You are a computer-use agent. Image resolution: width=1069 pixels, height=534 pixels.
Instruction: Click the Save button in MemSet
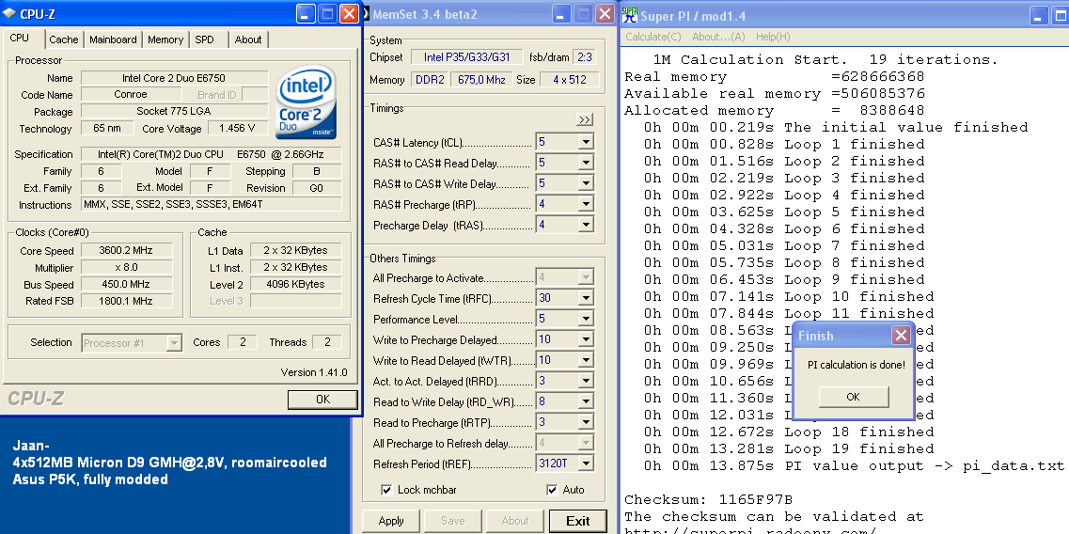(x=452, y=521)
